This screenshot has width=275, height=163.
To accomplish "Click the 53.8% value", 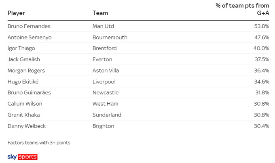I will [x=261, y=26].
